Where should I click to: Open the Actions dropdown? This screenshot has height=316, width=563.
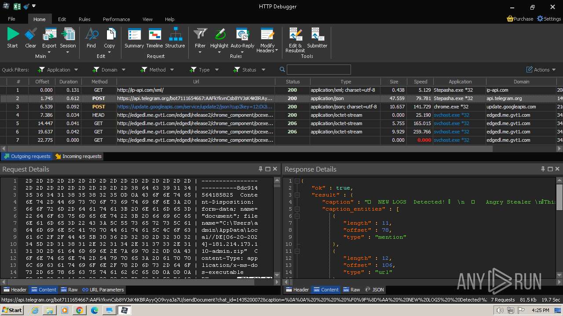[x=541, y=69]
